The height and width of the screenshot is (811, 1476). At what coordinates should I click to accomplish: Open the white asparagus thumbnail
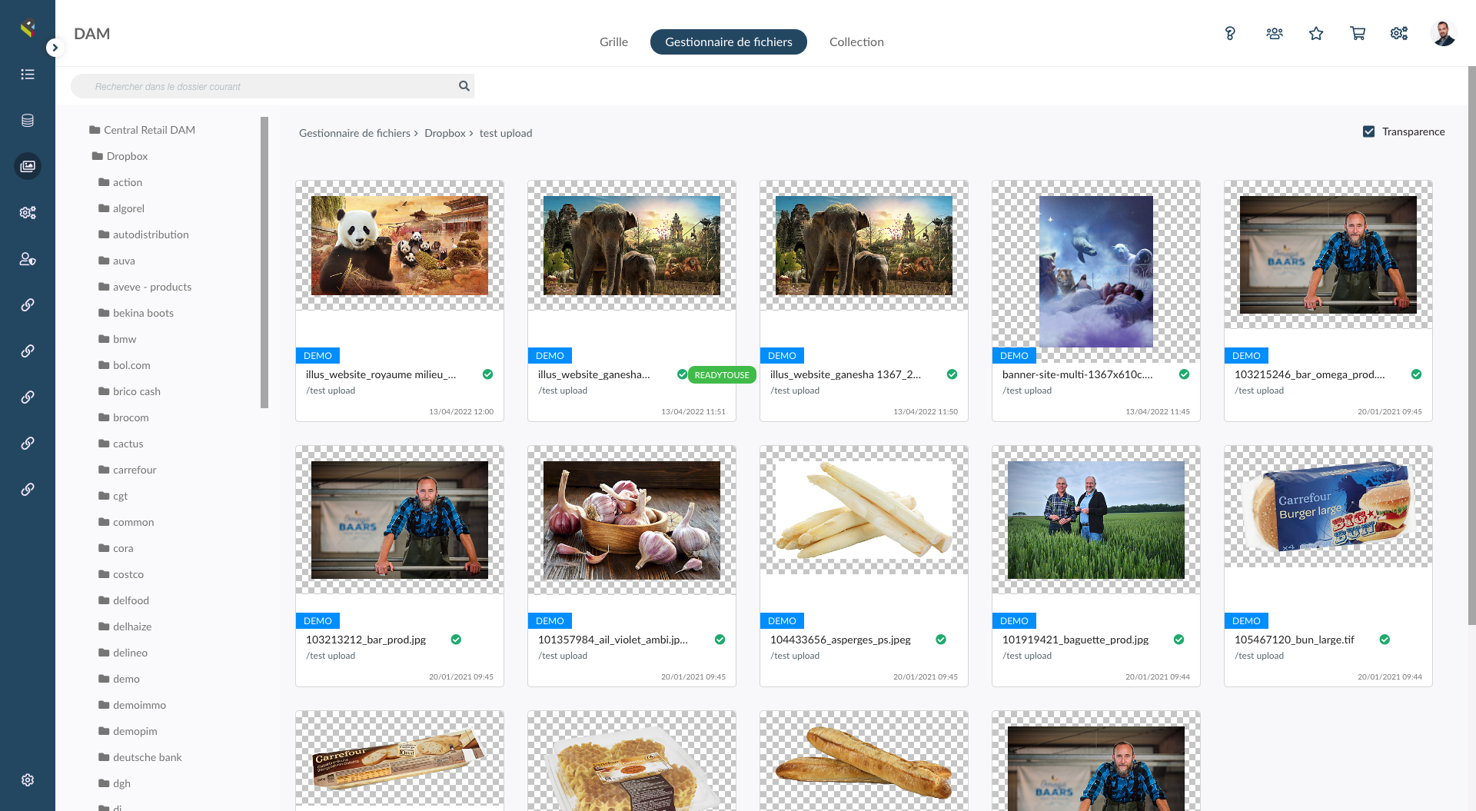[x=864, y=510]
